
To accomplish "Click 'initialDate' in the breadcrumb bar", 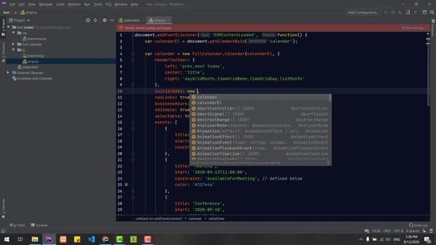I will tap(217, 218).
